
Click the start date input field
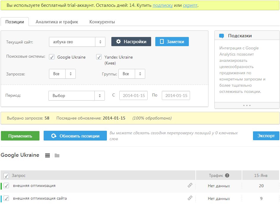point(133,96)
